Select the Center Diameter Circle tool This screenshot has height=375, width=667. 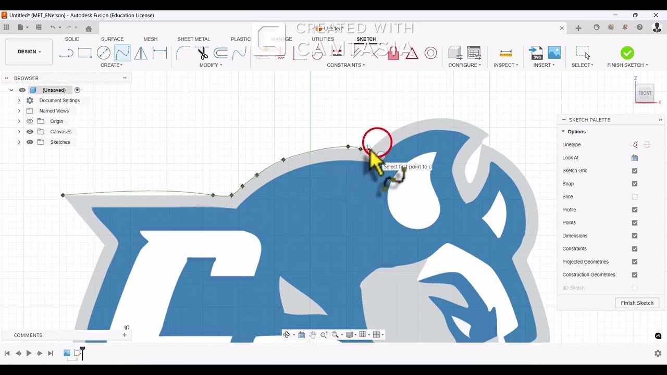[104, 53]
